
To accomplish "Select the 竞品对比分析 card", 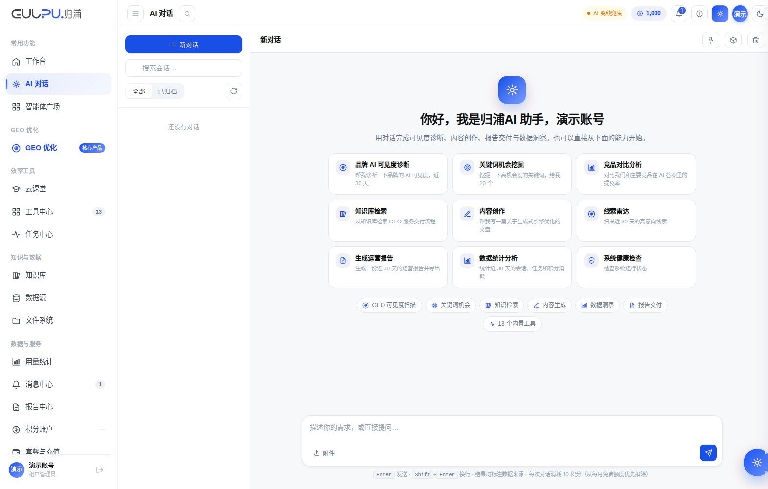I will (x=636, y=174).
